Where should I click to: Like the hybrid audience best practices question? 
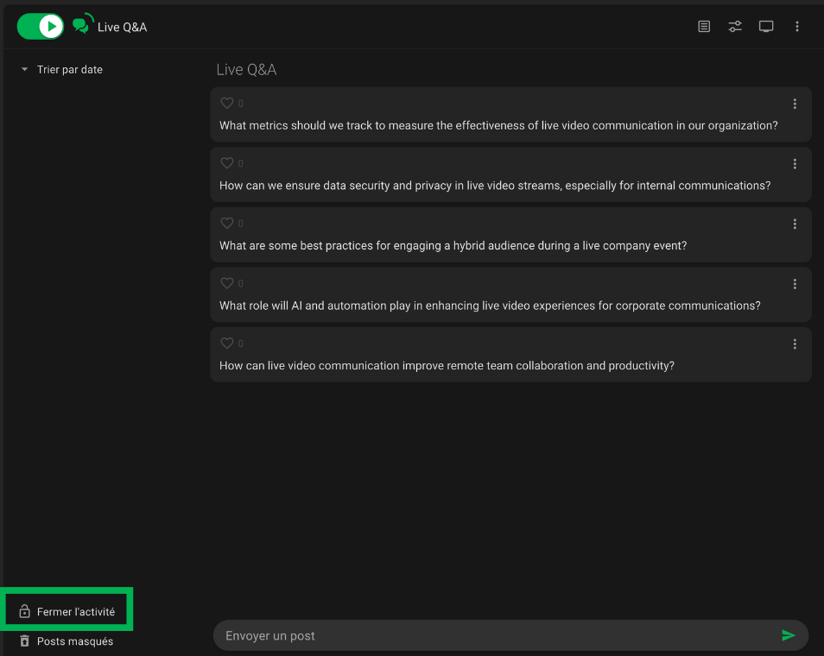pyautogui.click(x=227, y=224)
